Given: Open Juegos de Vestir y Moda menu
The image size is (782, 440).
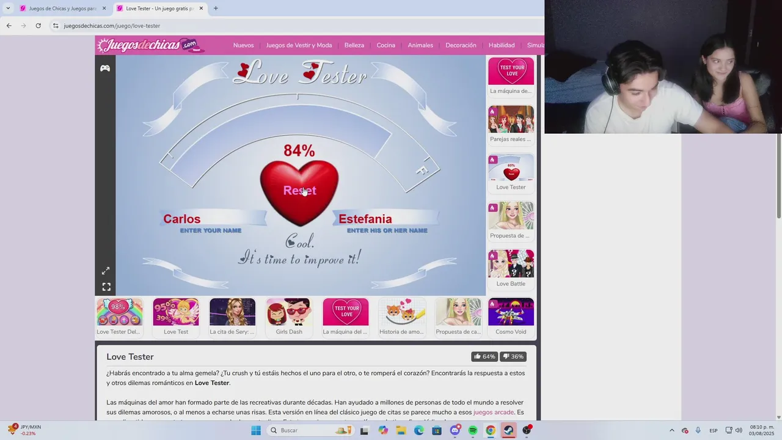Looking at the screenshot, I should 299,45.
